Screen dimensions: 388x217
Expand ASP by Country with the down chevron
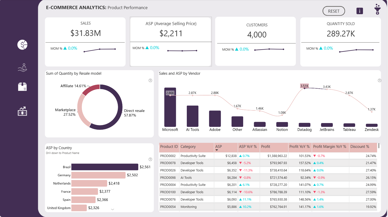[x=113, y=209]
